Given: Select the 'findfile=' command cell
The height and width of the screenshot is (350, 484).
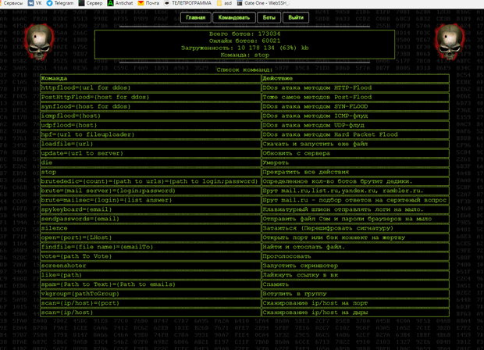Looking at the screenshot, I should coord(151,247).
